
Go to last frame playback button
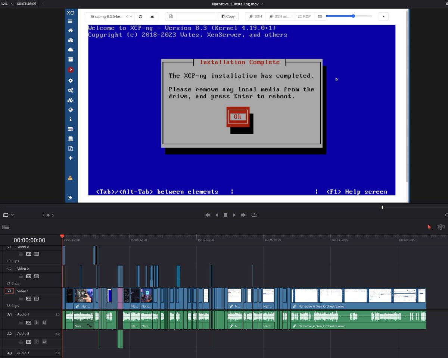point(243,215)
